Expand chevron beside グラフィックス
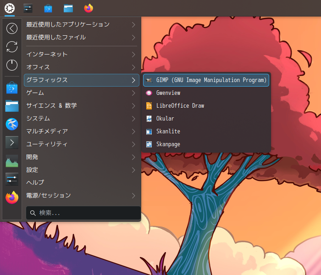The height and width of the screenshot is (275, 321). coord(133,80)
